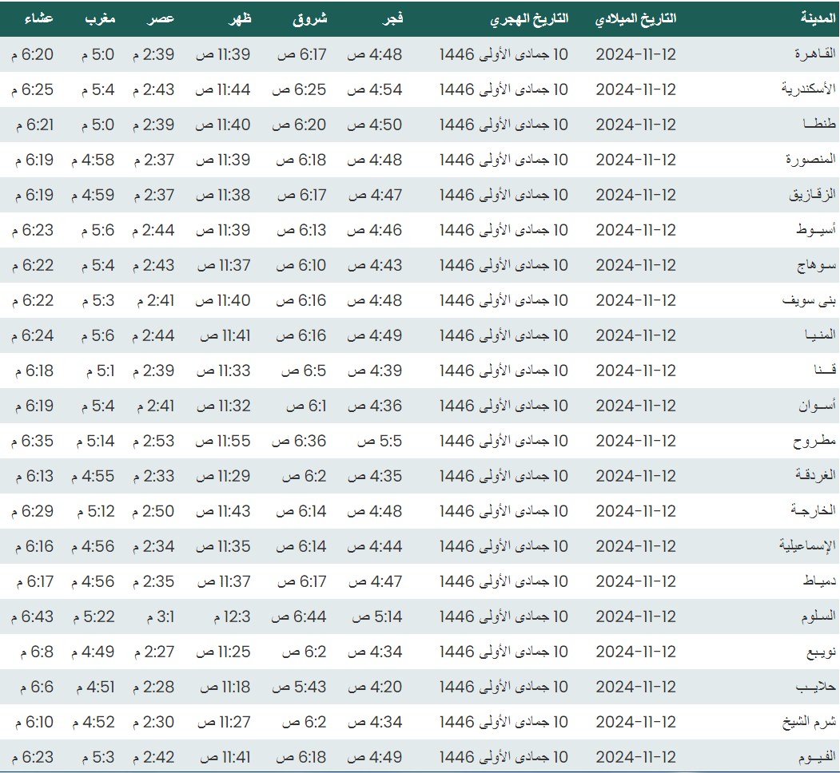Click the Hijri date in the أسوان row
The width and height of the screenshot is (840, 773).
click(504, 406)
